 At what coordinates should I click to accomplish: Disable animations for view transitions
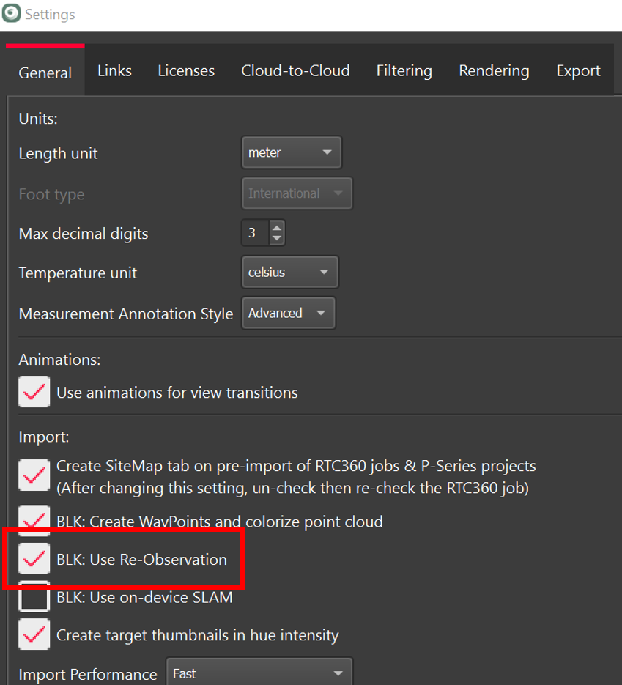(x=34, y=392)
